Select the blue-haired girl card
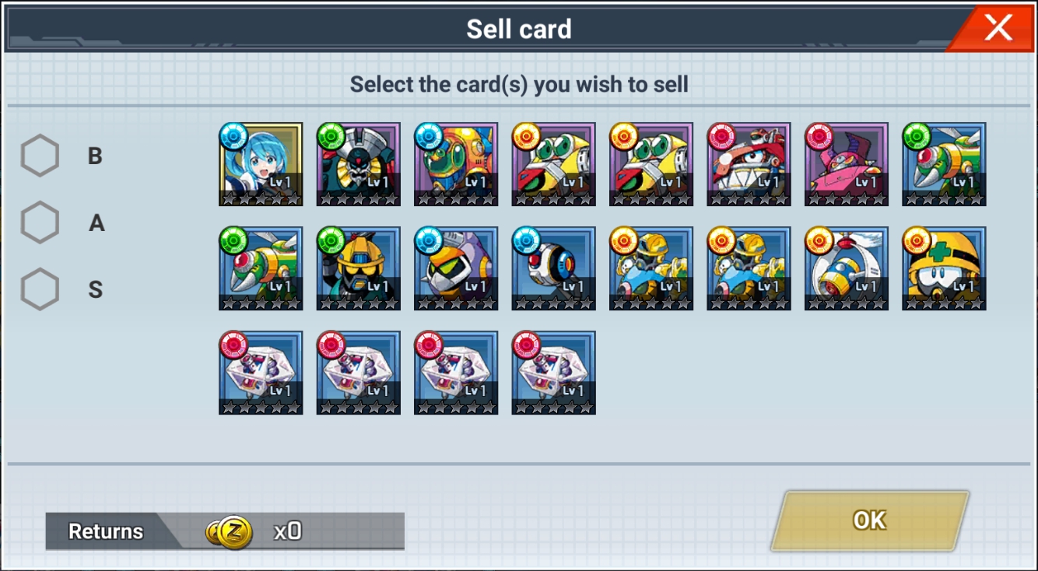The width and height of the screenshot is (1038, 571). click(x=261, y=164)
